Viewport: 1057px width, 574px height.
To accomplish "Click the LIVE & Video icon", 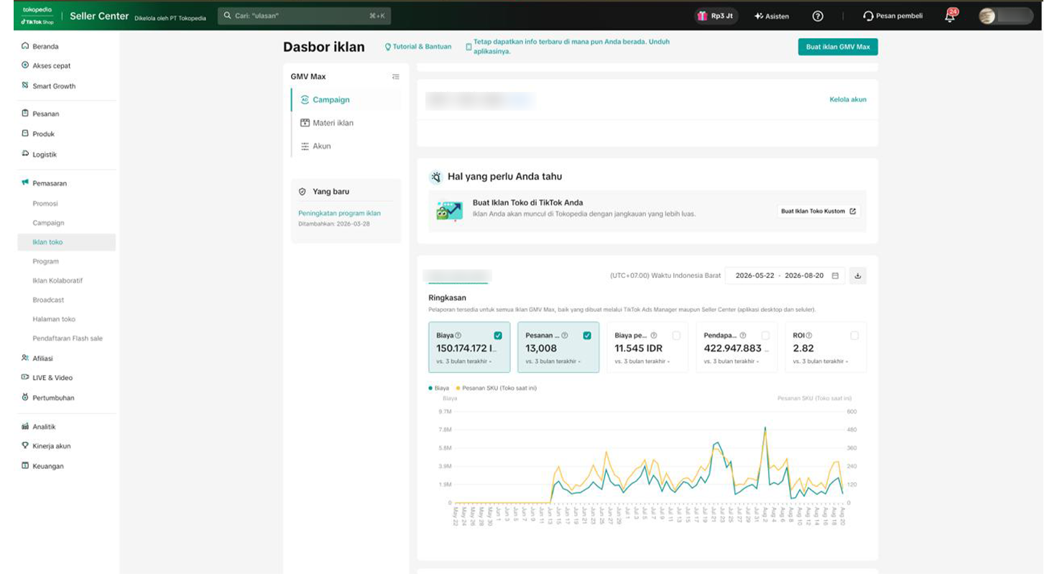I will click(25, 377).
